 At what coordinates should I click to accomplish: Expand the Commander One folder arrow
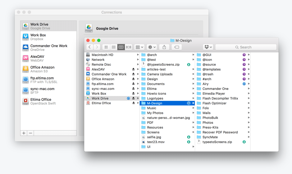coord(249,89)
